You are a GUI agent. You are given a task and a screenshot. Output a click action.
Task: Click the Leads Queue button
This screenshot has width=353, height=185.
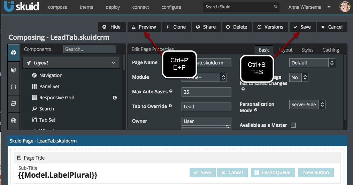(273, 172)
